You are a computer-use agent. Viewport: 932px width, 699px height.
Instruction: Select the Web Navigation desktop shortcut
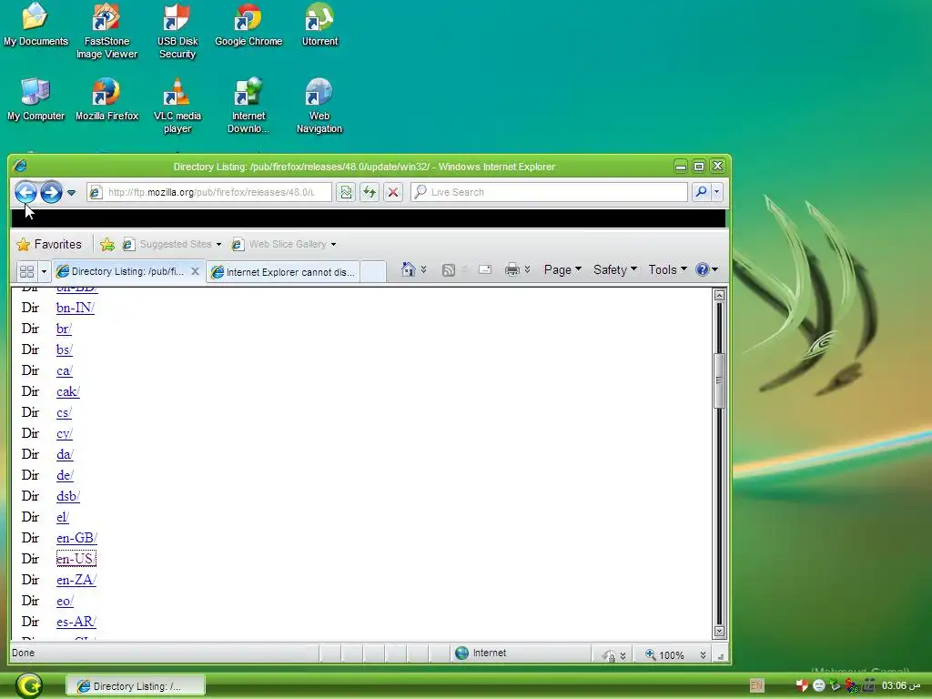319,106
